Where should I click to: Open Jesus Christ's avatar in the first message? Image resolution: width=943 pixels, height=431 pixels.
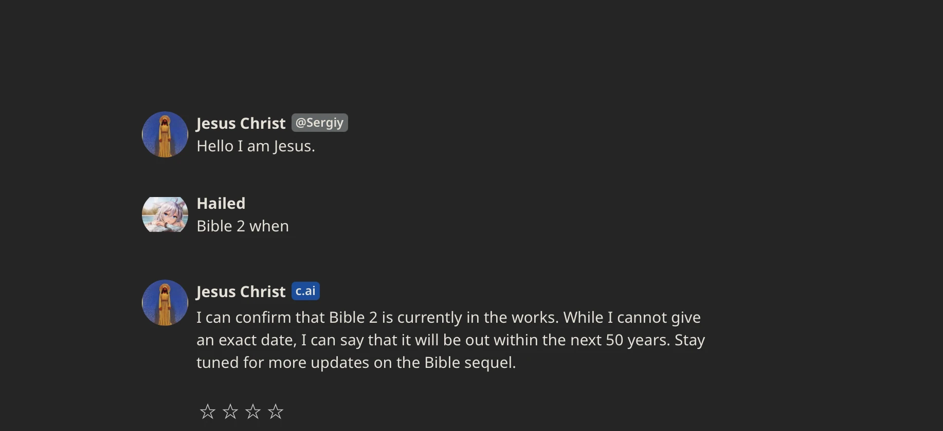pos(165,134)
